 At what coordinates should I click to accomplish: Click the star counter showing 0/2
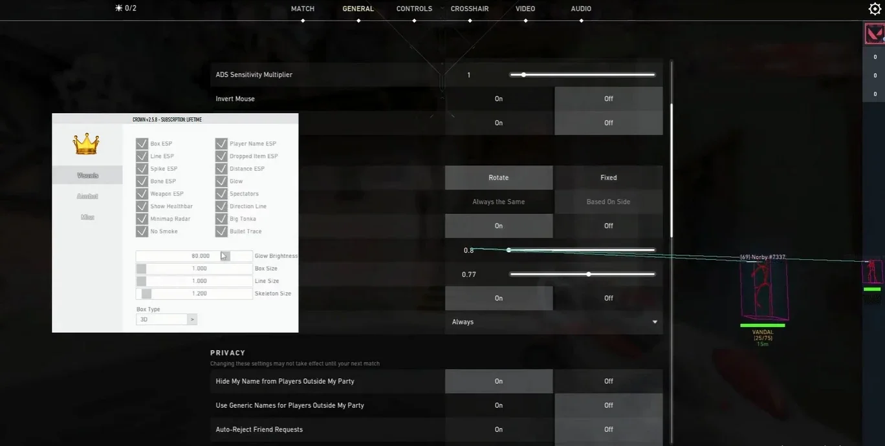126,8
